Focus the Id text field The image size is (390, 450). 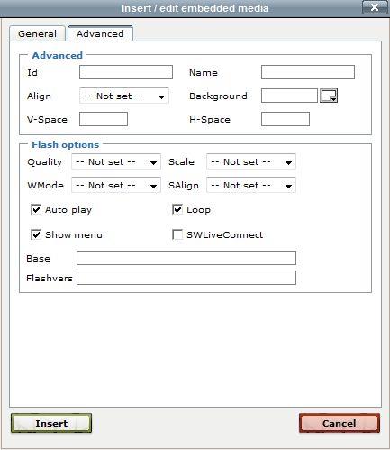pos(126,72)
